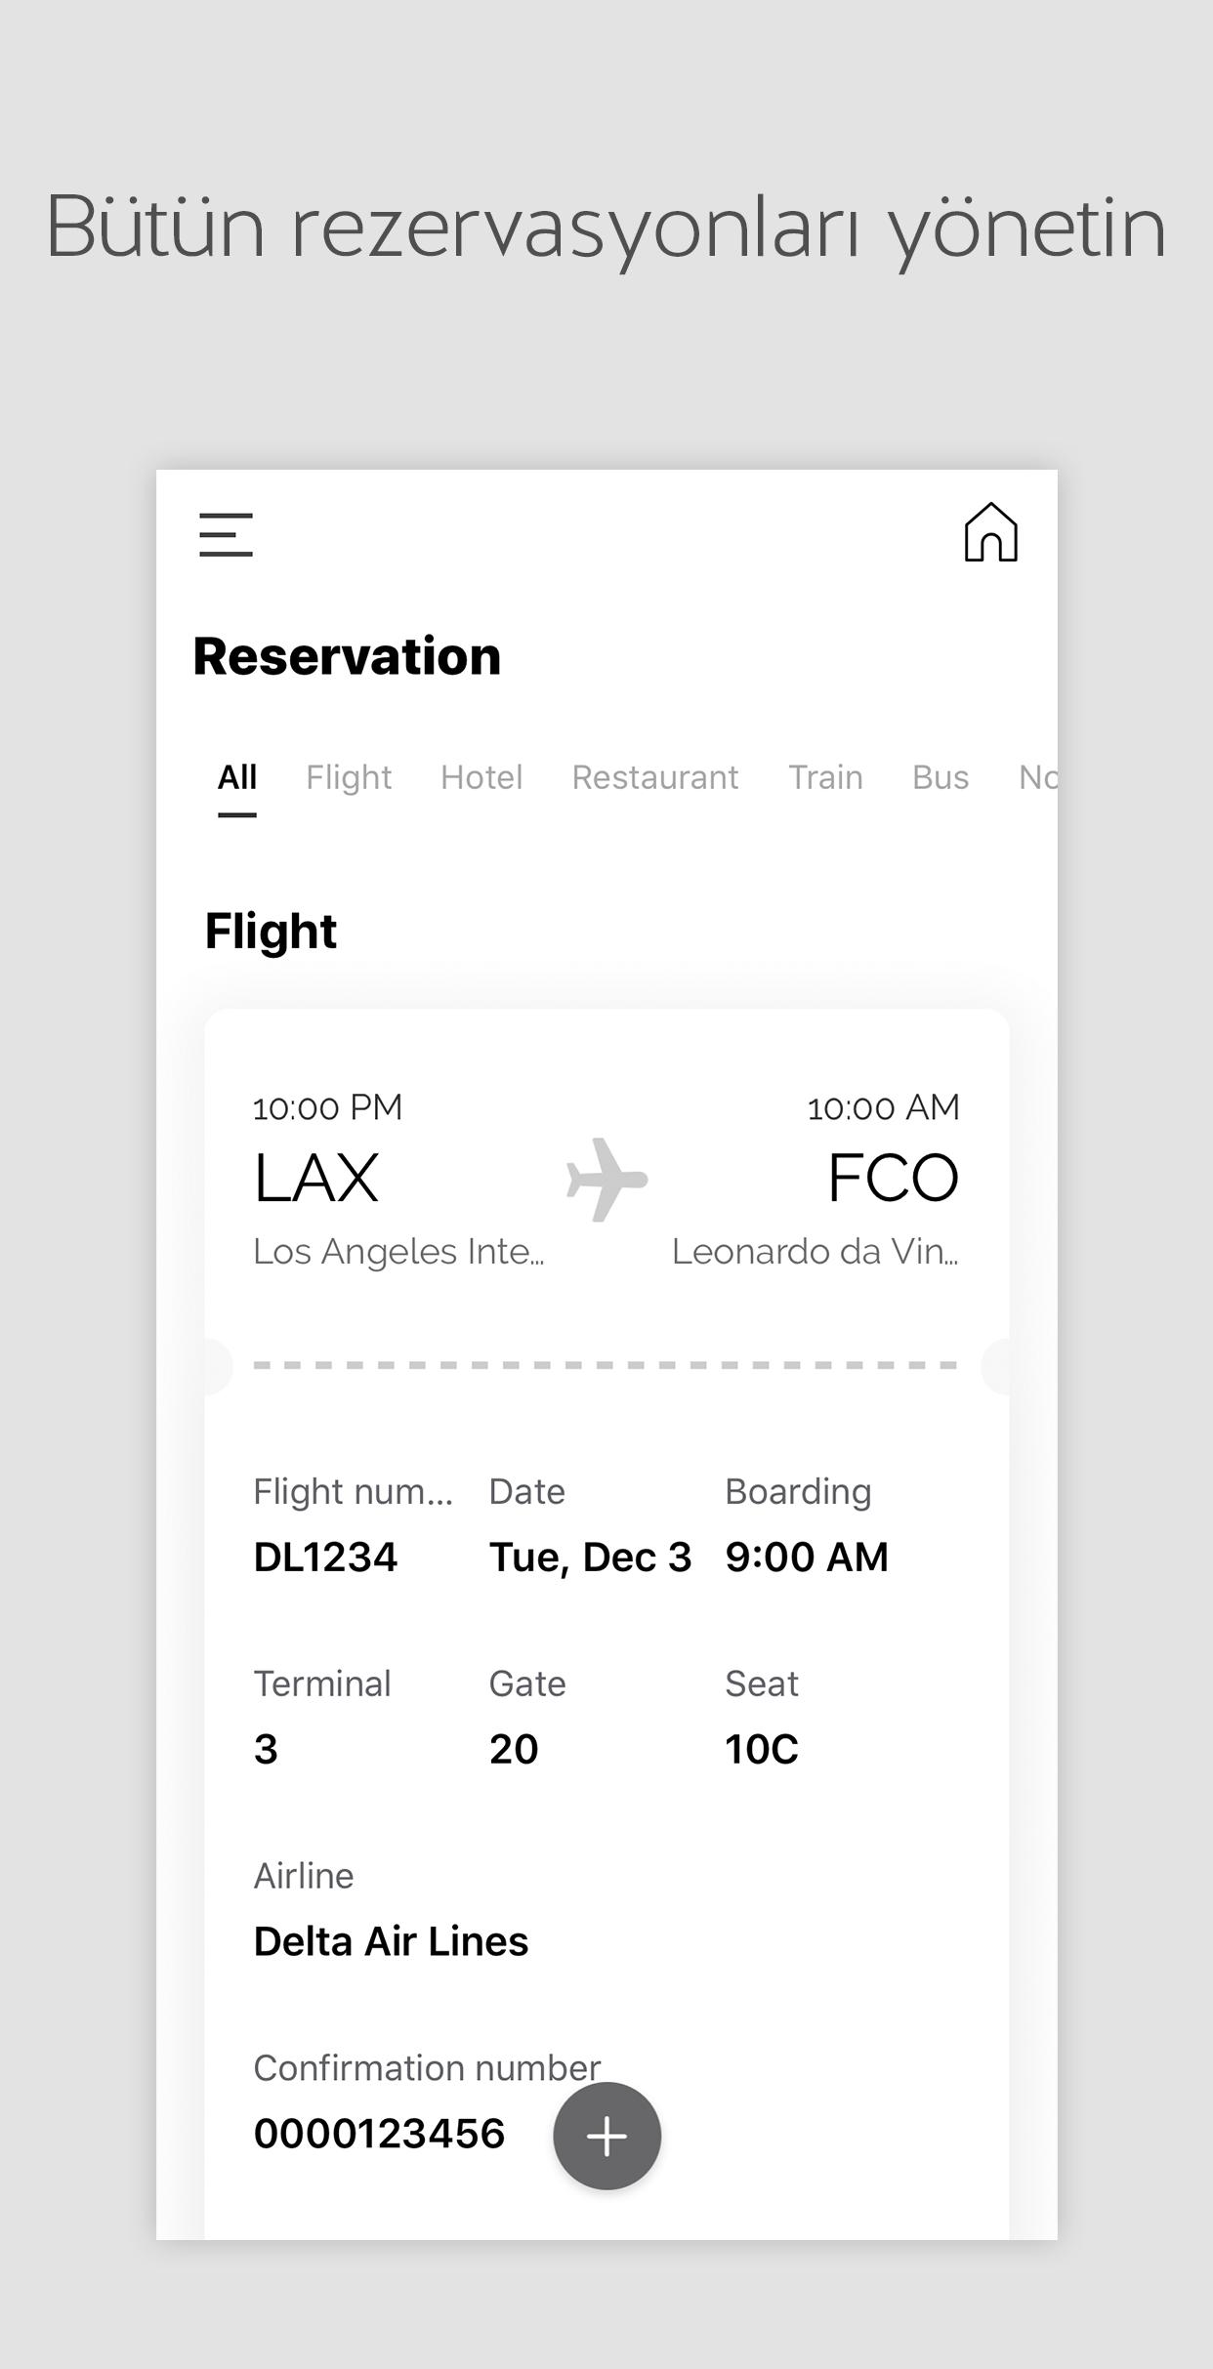Click the airplane icon between airports
This screenshot has width=1213, height=2369.
[x=606, y=1179]
